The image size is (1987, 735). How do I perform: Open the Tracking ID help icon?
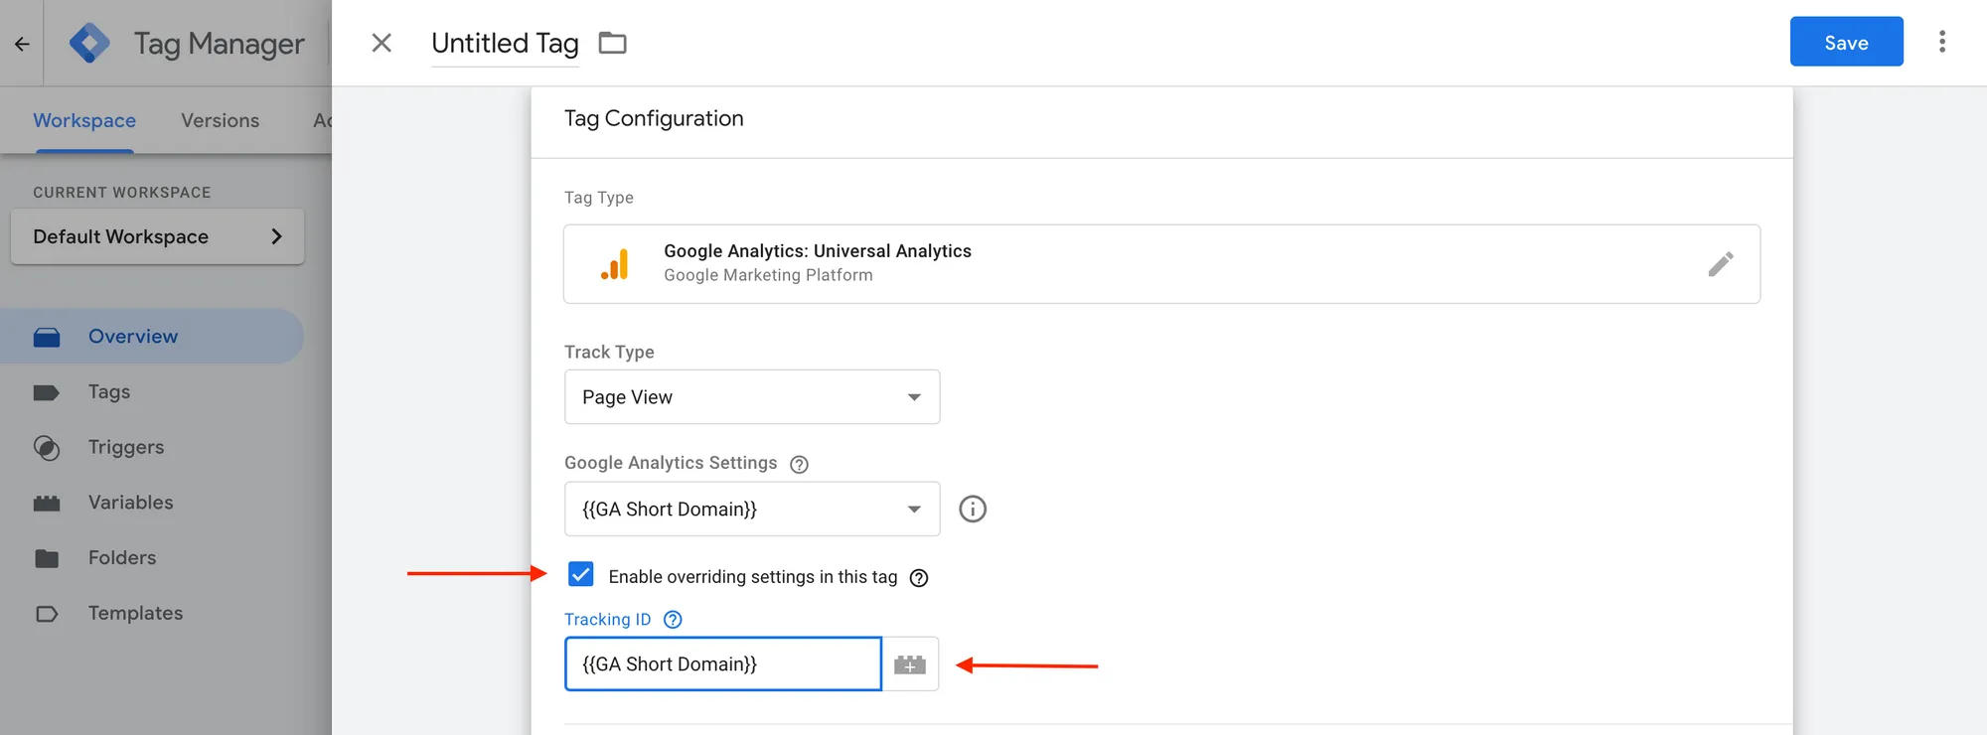673,620
